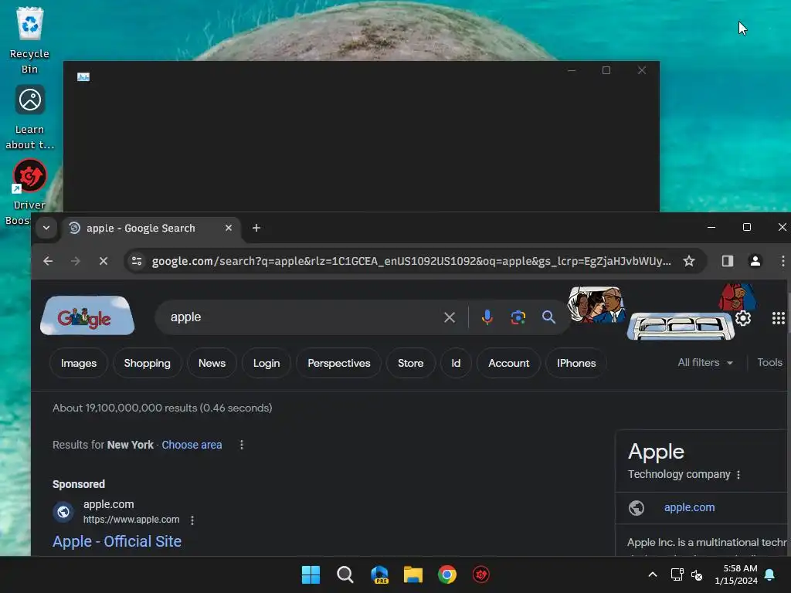791x593 pixels.
Task: Open the Learn about this picture icon
Action: point(30,117)
